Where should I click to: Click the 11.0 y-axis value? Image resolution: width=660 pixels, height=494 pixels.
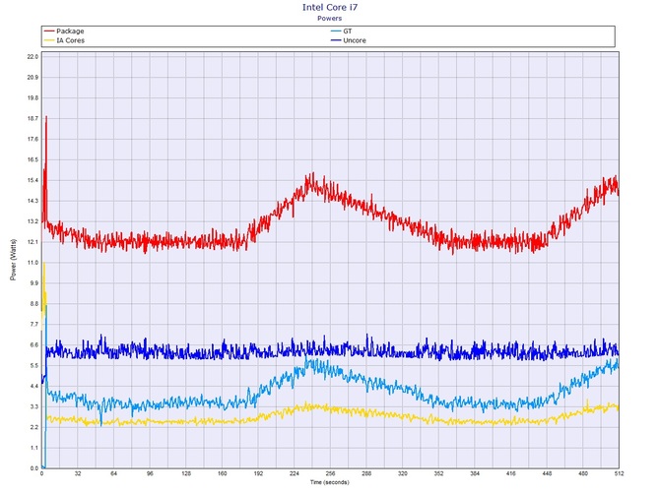coord(33,263)
